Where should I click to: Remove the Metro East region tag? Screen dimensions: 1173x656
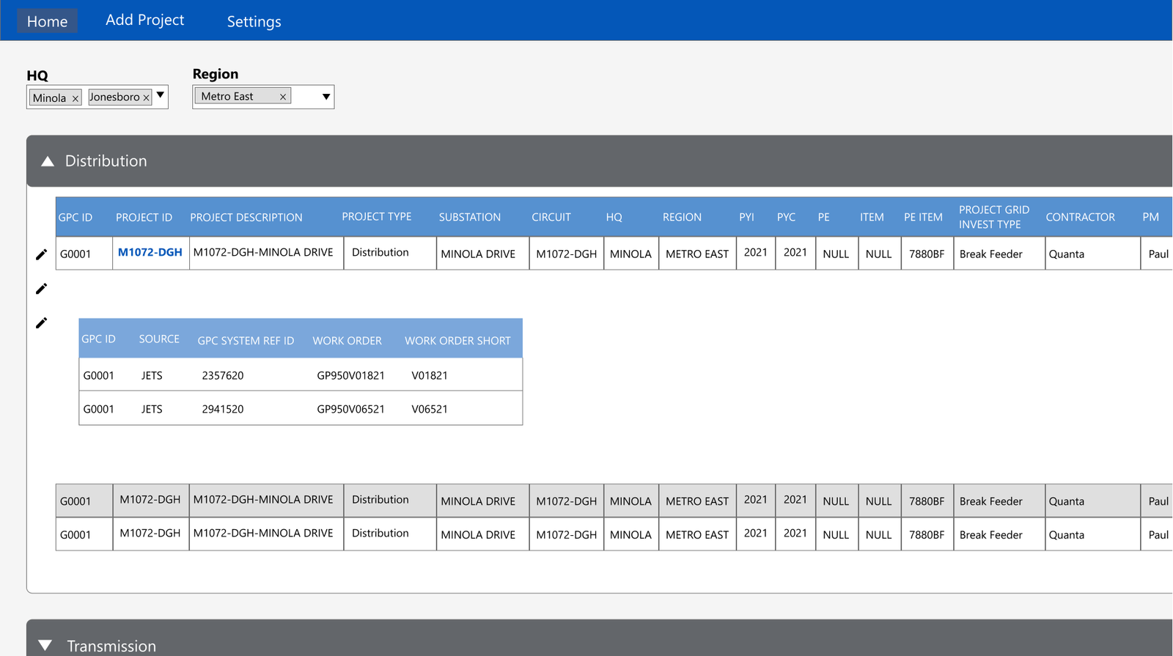click(x=283, y=97)
